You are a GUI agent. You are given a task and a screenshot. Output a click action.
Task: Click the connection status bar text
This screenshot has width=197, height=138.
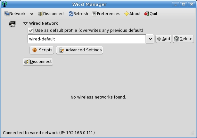click(x=49, y=133)
